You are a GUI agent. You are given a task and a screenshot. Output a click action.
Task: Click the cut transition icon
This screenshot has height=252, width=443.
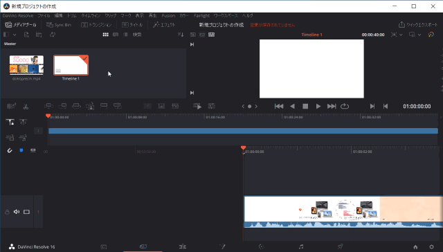point(147,106)
